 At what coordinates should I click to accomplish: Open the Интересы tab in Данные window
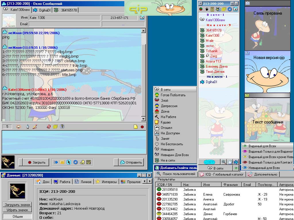pyautogui.click(x=107, y=182)
